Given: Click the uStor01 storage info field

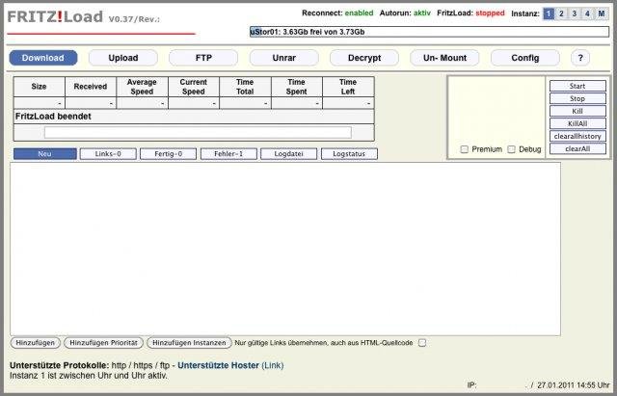Looking at the screenshot, I should (x=429, y=32).
